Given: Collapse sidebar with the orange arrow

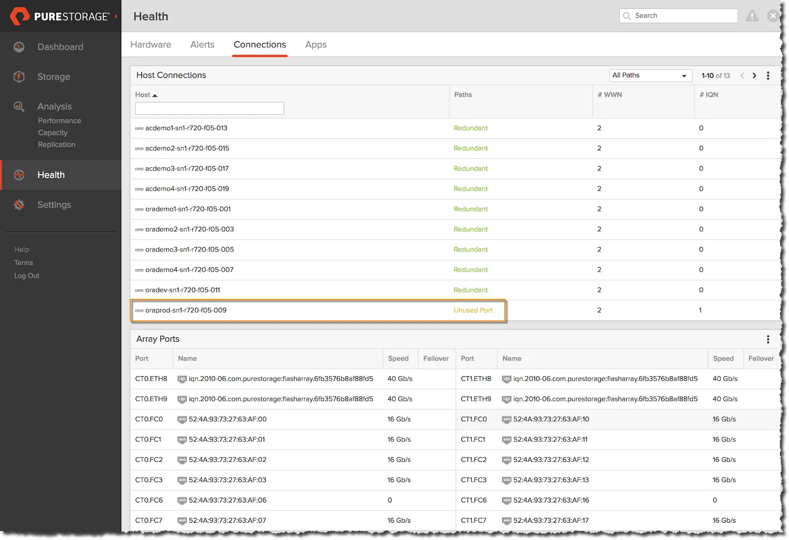Looking at the screenshot, I should coord(116,16).
